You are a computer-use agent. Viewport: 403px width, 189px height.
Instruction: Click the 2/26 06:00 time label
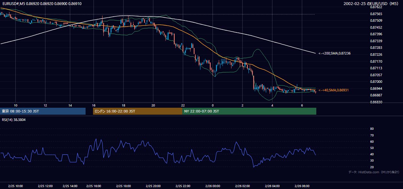[302, 186]
